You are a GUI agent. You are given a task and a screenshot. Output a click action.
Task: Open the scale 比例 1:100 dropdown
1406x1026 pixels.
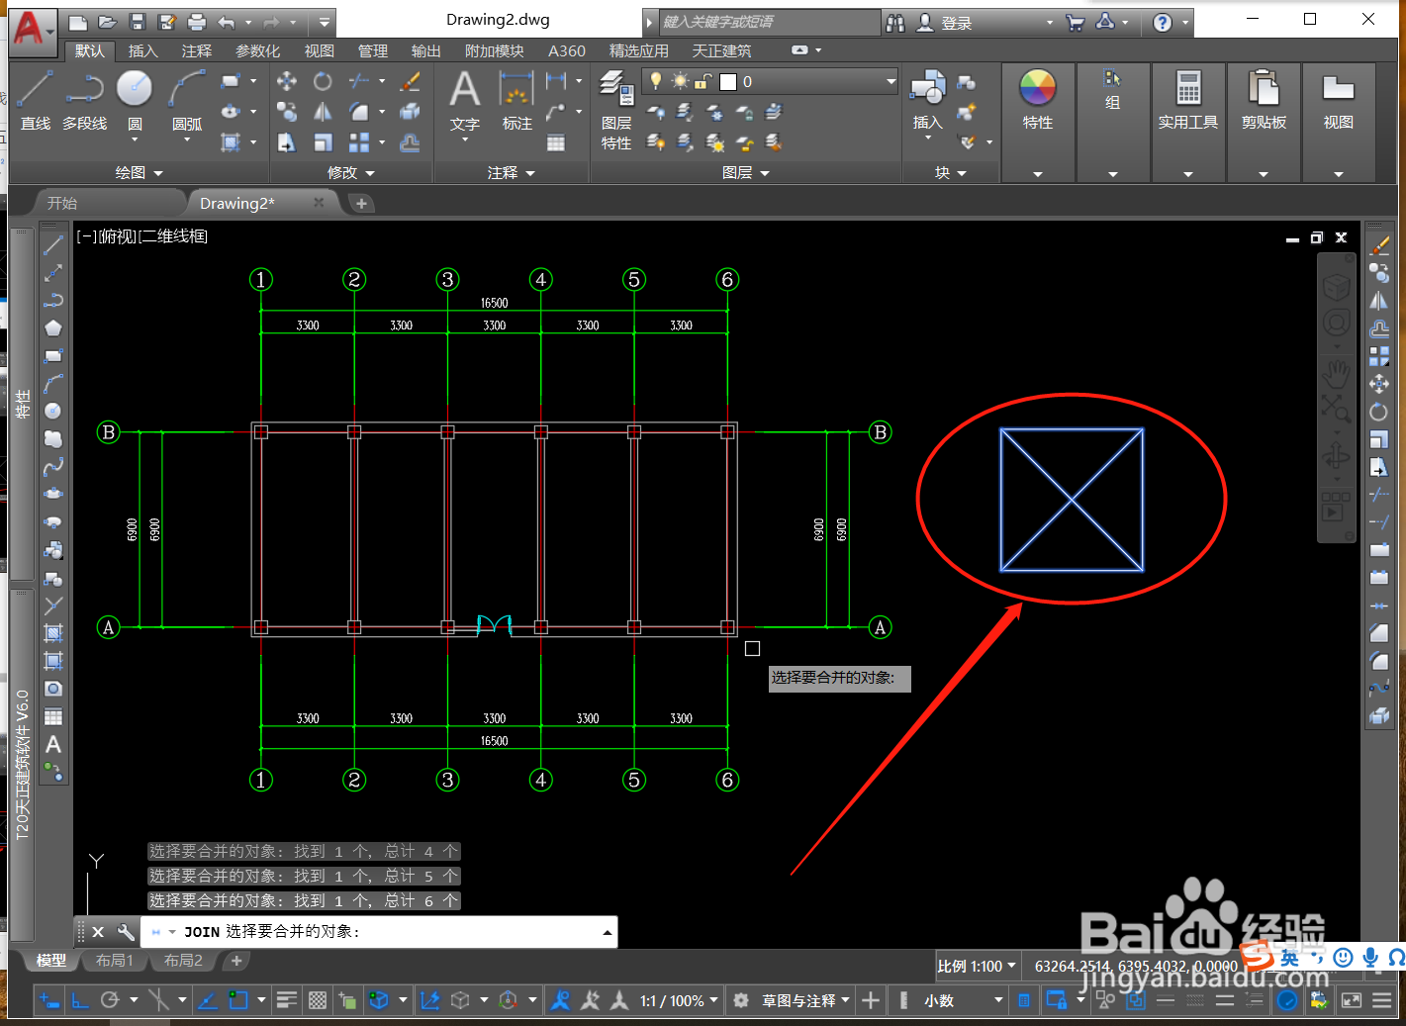tap(977, 966)
